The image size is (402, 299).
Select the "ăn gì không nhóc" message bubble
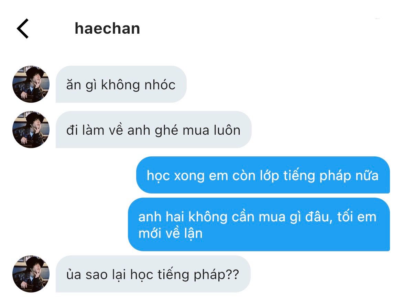click(x=121, y=84)
